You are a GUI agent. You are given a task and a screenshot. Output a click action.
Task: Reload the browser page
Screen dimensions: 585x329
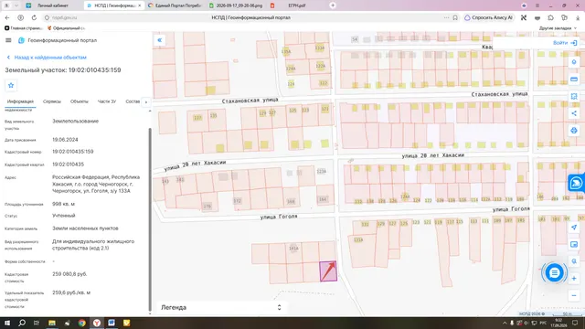click(34, 17)
